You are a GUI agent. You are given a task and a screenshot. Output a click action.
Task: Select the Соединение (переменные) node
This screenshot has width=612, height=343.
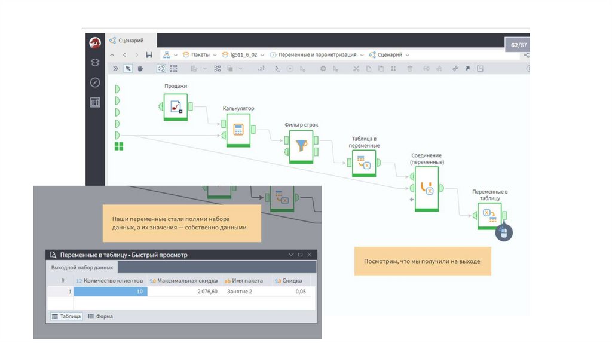pyautogui.click(x=427, y=188)
